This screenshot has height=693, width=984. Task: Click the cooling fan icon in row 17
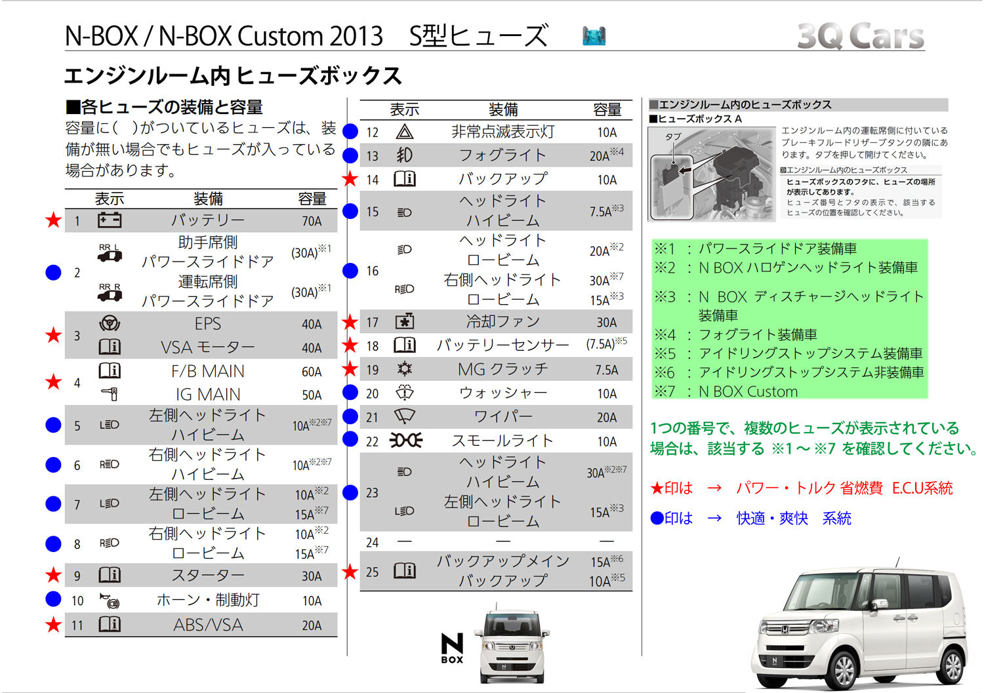pyautogui.click(x=405, y=322)
